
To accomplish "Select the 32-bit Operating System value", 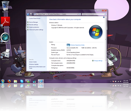I will [73, 52].
